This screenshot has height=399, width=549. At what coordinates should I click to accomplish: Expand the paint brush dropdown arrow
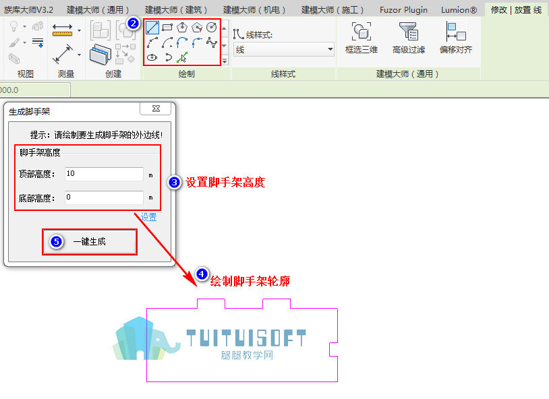pos(24,42)
